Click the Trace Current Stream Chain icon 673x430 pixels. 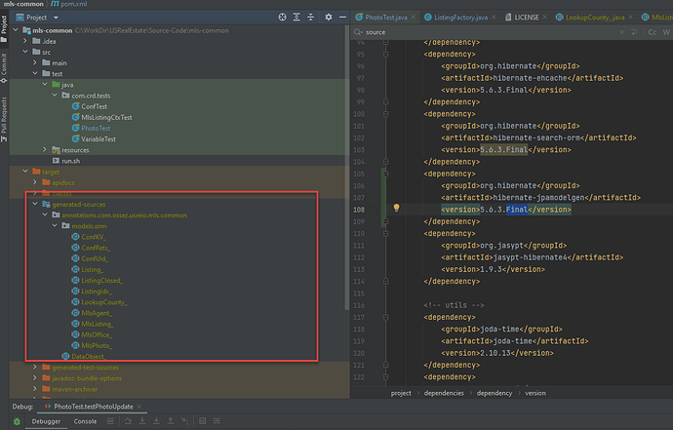[x=217, y=421]
